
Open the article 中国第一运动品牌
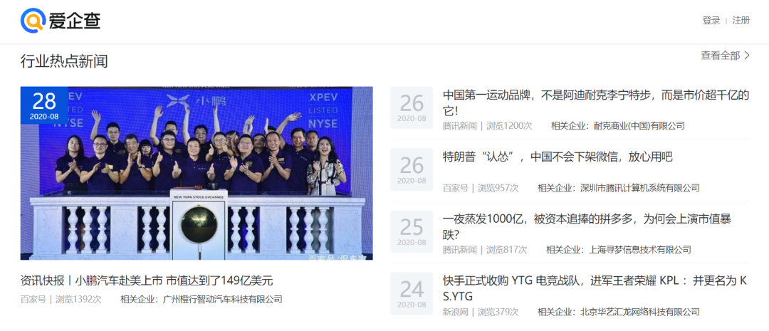596,103
